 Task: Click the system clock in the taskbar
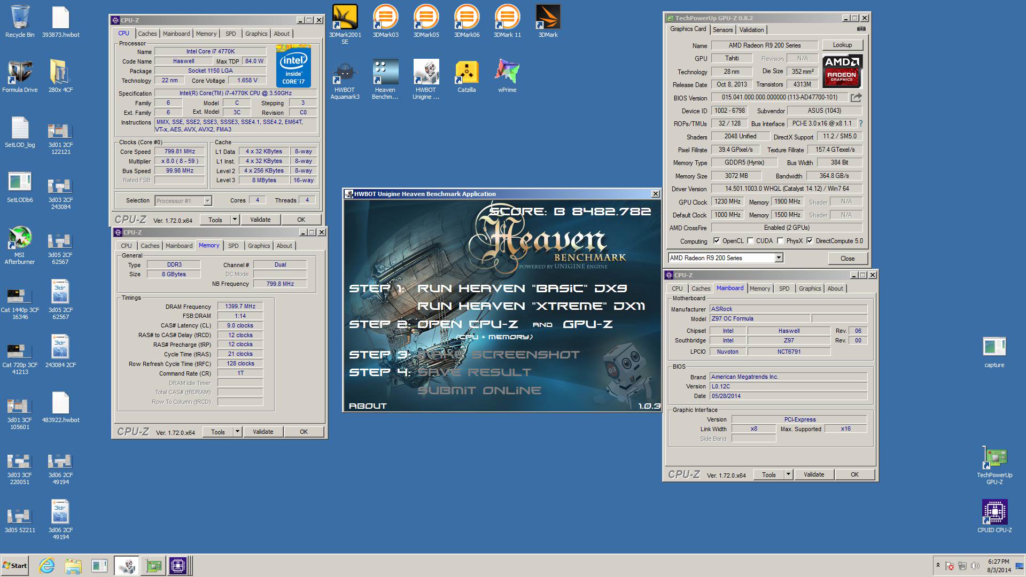click(x=998, y=566)
